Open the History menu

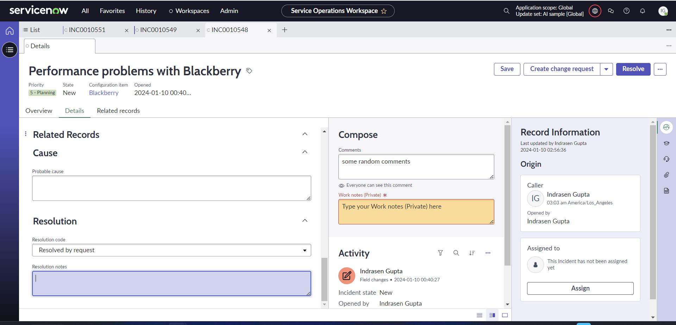point(146,11)
